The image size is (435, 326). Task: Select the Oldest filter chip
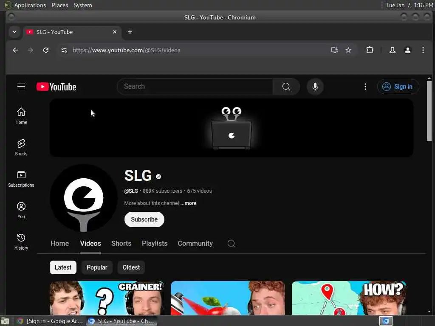tap(131, 267)
